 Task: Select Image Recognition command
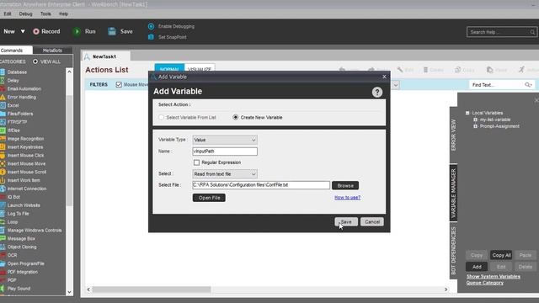click(x=25, y=139)
